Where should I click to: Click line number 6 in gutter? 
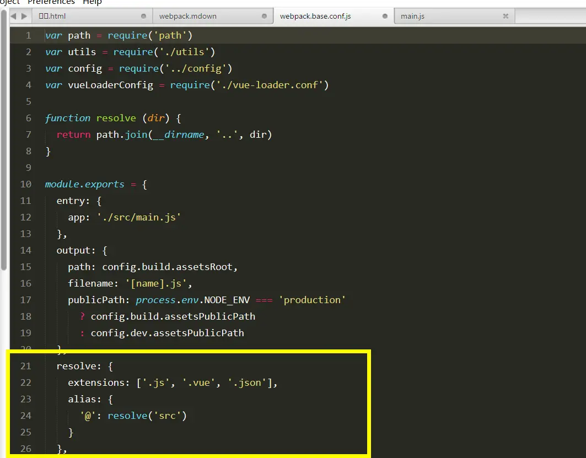pos(29,118)
